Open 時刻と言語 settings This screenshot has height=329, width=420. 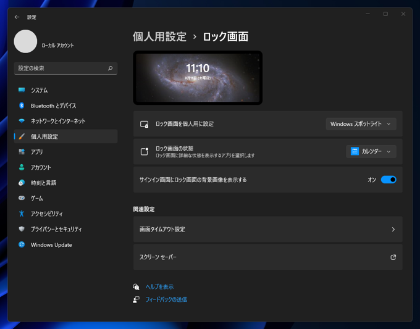pos(65,183)
